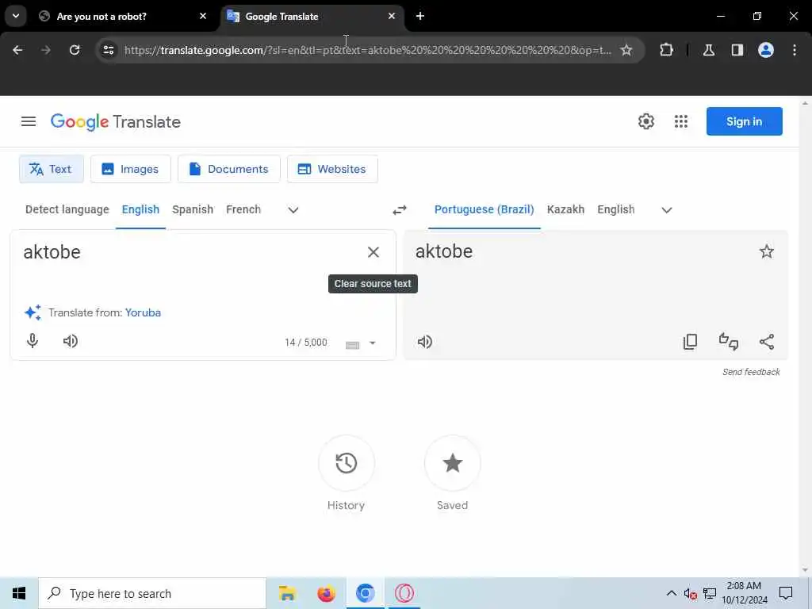Switch to the Documents tab
Image resolution: width=812 pixels, height=609 pixels.
pos(229,169)
